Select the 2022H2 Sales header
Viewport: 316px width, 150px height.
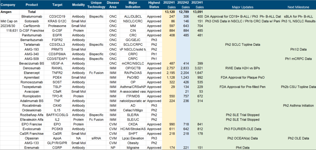[183, 5]
